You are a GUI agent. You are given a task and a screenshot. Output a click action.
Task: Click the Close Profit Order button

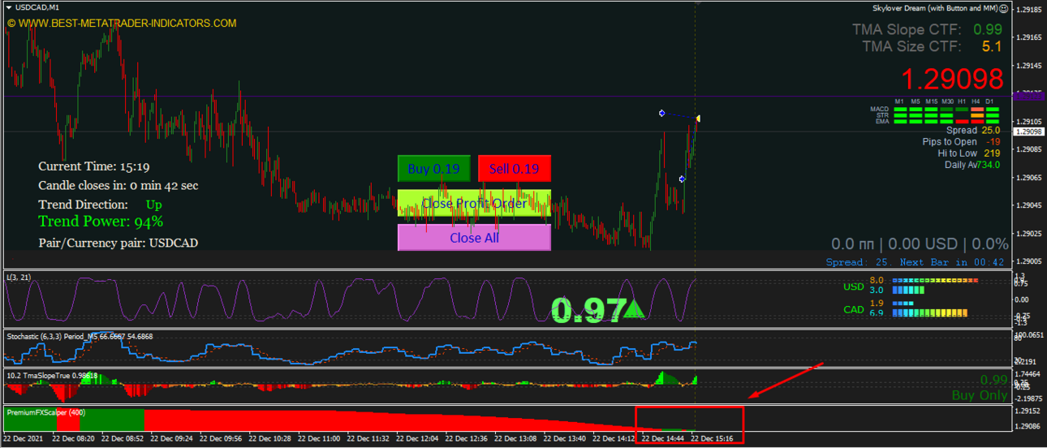pos(474,203)
